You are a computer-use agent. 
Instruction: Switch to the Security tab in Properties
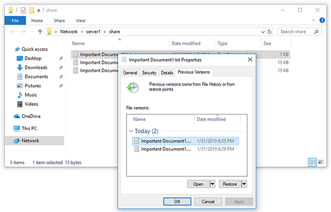click(149, 73)
